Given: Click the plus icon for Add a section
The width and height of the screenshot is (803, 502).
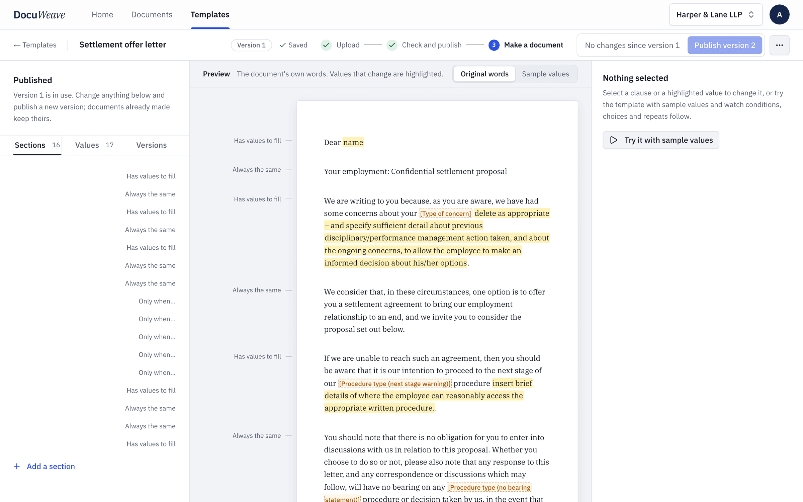Looking at the screenshot, I should pos(17,466).
